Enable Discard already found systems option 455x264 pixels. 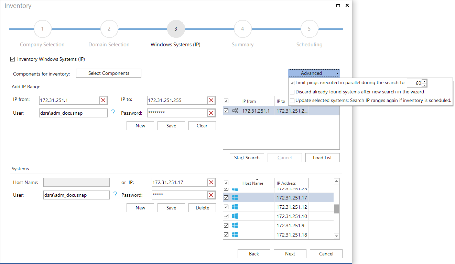click(x=292, y=92)
